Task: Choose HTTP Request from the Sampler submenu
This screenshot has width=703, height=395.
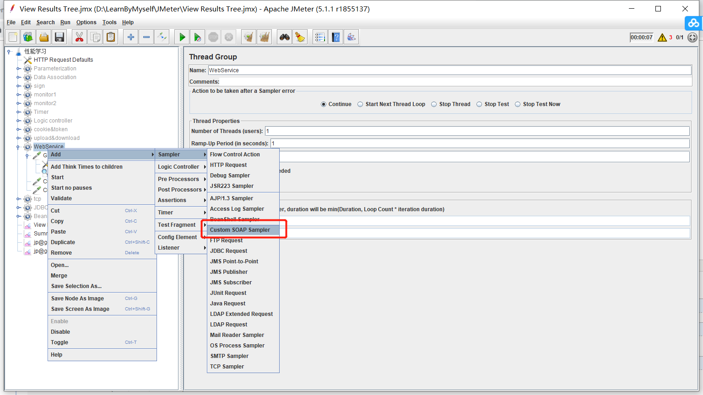Action: (243, 165)
